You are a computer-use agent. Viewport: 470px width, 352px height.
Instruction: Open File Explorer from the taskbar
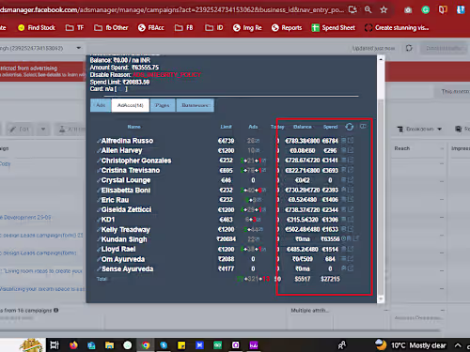click(x=109, y=345)
